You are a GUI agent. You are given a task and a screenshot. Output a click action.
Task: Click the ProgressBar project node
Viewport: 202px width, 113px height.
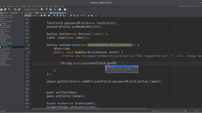4,57
